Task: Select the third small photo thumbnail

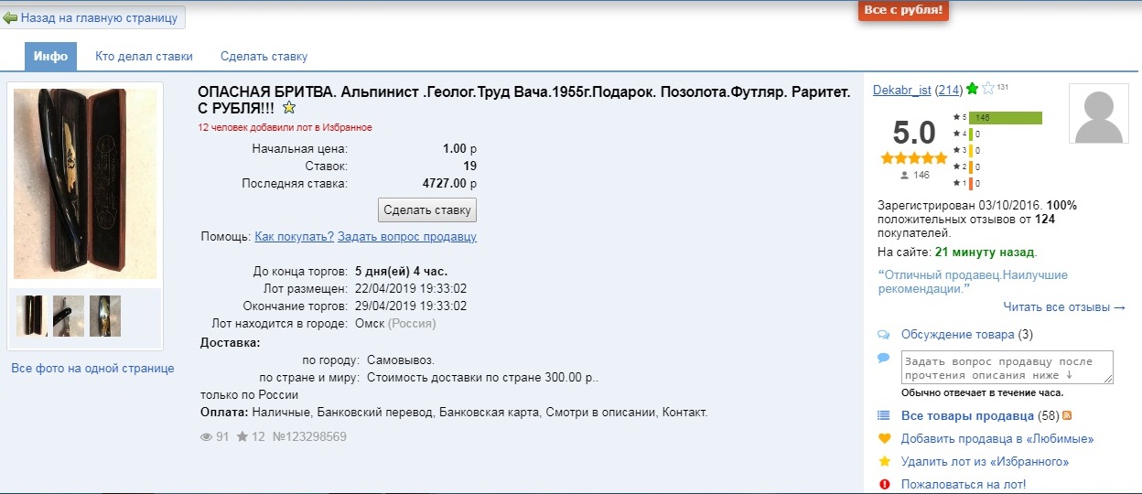Action: tap(105, 316)
